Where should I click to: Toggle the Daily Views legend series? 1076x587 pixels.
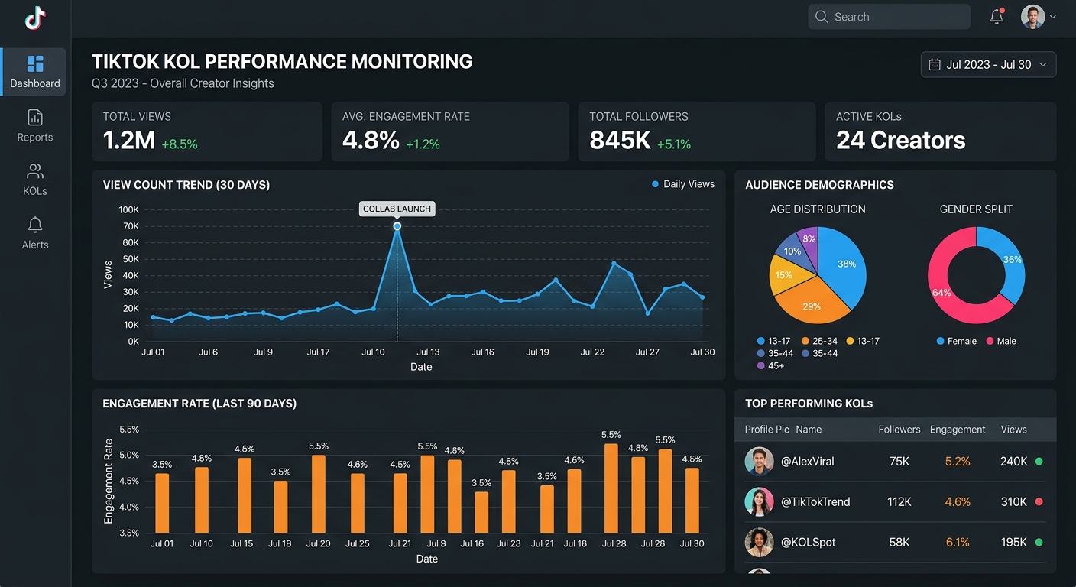click(682, 184)
